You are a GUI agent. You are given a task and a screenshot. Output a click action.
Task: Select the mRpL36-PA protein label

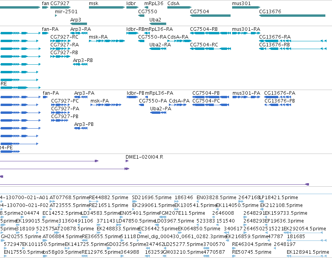click(159, 93)
